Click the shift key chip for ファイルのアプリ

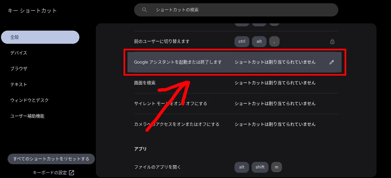pyautogui.click(x=260, y=167)
